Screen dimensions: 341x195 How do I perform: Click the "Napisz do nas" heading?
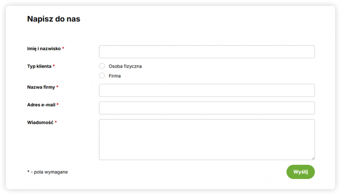pos(54,19)
